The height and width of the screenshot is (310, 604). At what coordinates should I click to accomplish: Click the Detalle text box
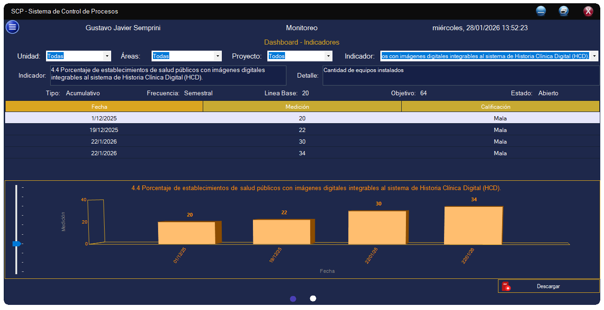[x=461, y=75]
